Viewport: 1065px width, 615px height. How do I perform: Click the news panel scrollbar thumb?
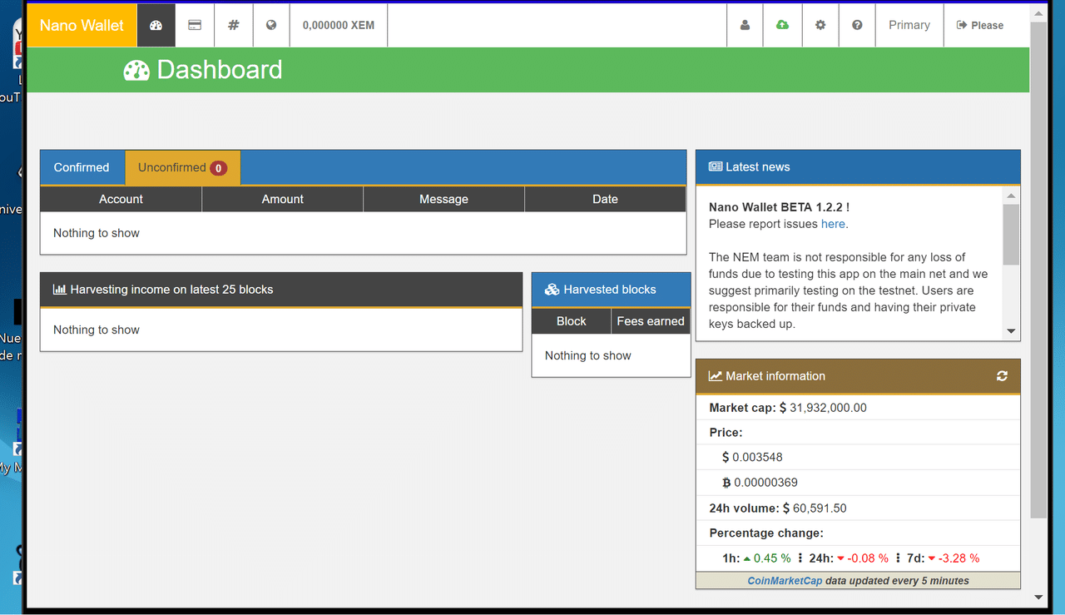[1011, 234]
